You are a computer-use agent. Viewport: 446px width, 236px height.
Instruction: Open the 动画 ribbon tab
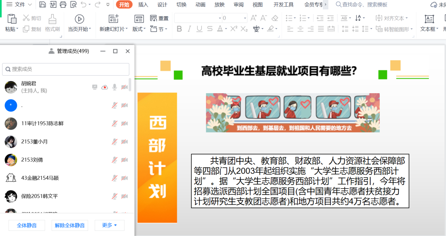click(200, 5)
